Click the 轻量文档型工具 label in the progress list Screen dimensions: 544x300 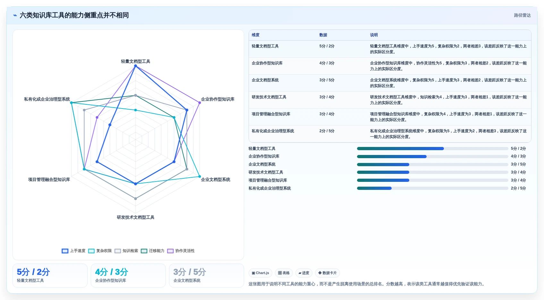262,149
